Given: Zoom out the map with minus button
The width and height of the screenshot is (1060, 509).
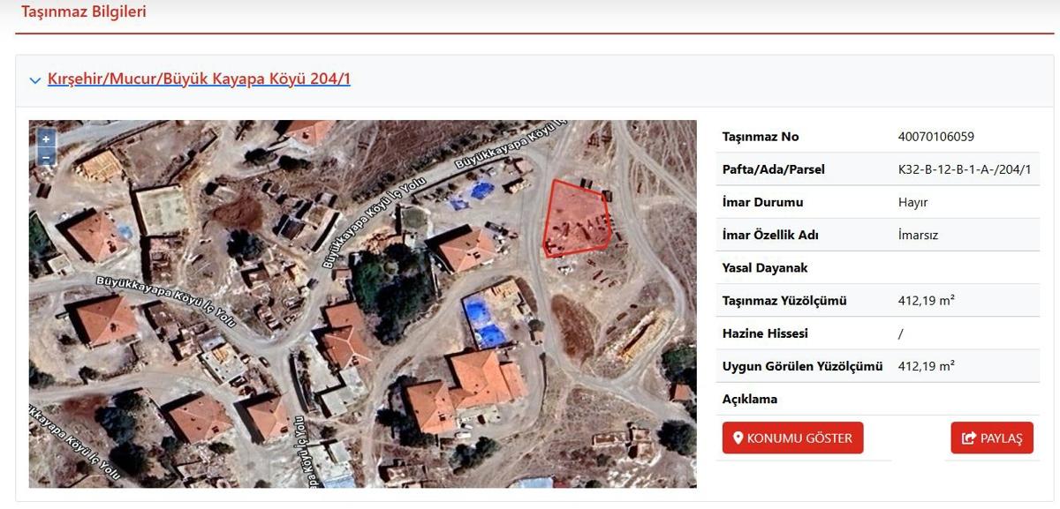Looking at the screenshot, I should tap(46, 157).
